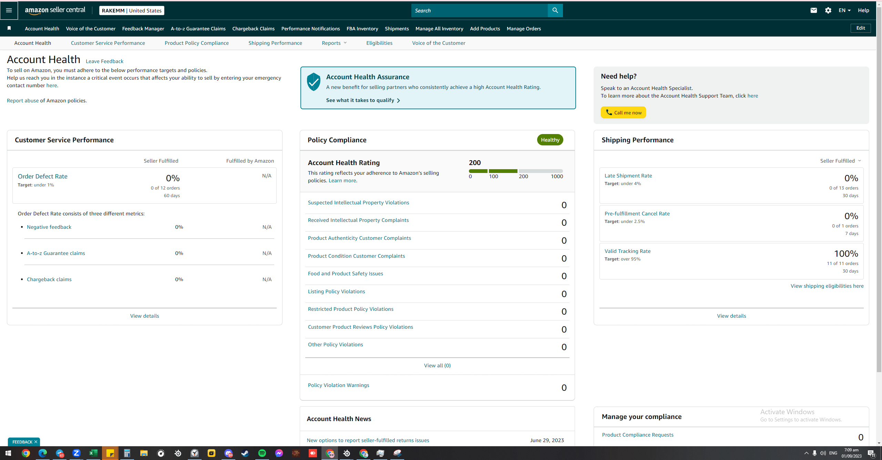Open the EN language dropdown
Image resolution: width=882 pixels, height=460 pixels.
844,10
